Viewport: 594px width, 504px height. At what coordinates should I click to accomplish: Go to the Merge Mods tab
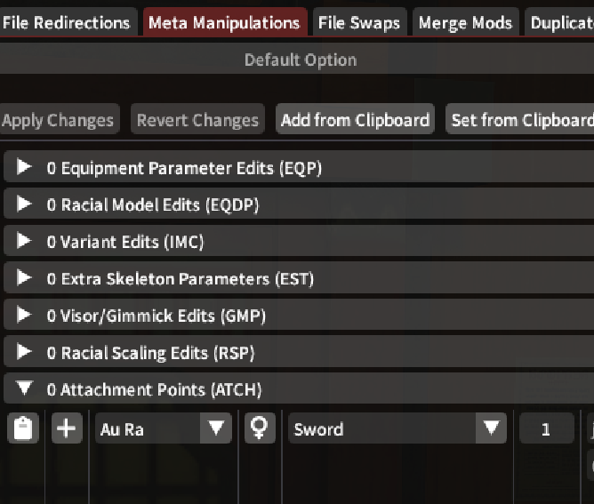[465, 23]
